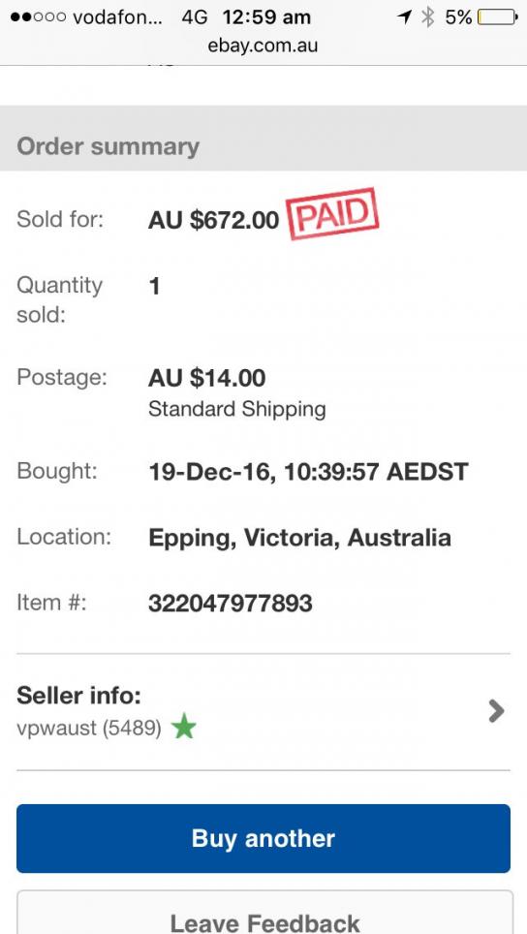Tap the Standard Shipping text
The width and height of the screenshot is (527, 934).
[237, 409]
